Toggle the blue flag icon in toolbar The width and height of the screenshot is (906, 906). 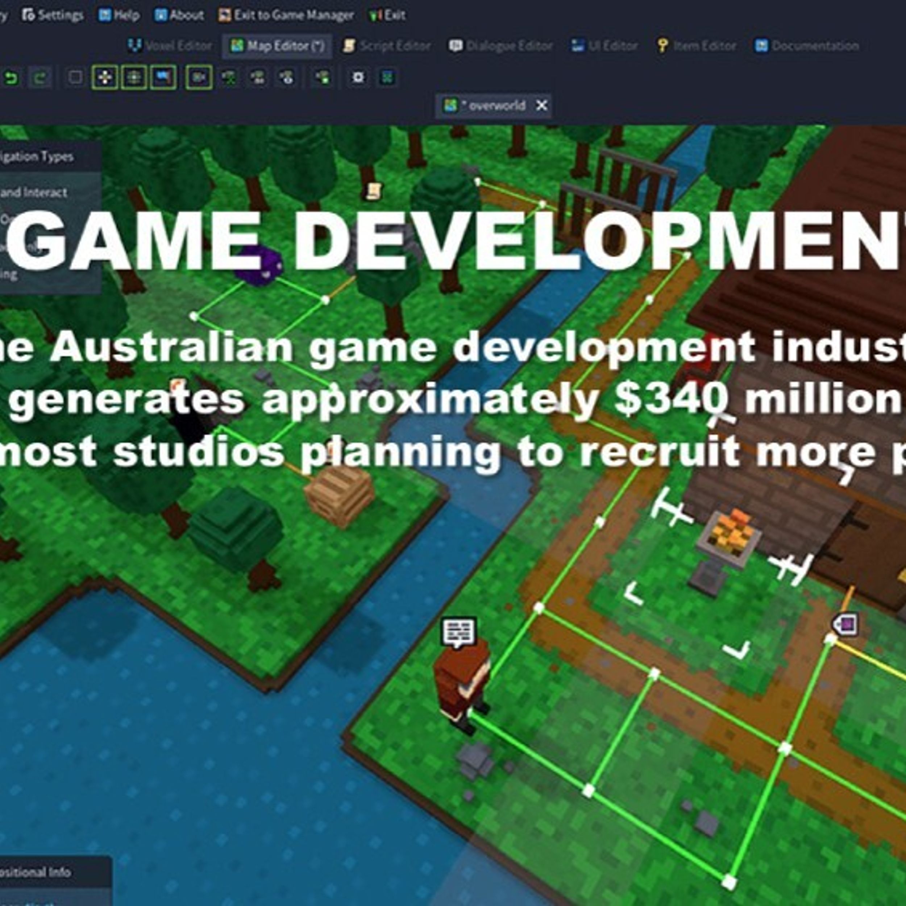tap(163, 78)
